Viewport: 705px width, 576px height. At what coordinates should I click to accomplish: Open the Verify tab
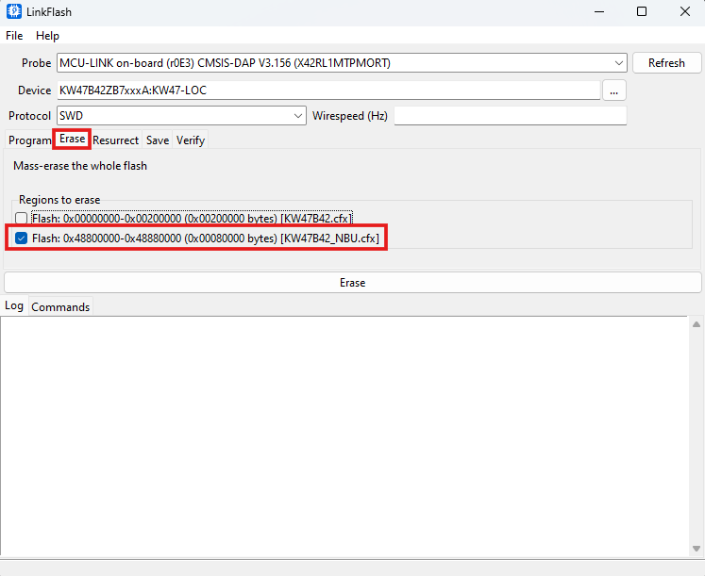click(191, 140)
